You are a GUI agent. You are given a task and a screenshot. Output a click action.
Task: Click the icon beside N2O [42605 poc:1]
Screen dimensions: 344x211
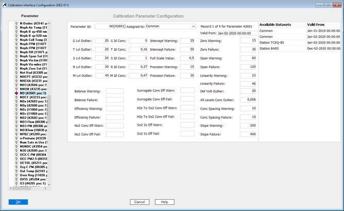(16, 150)
